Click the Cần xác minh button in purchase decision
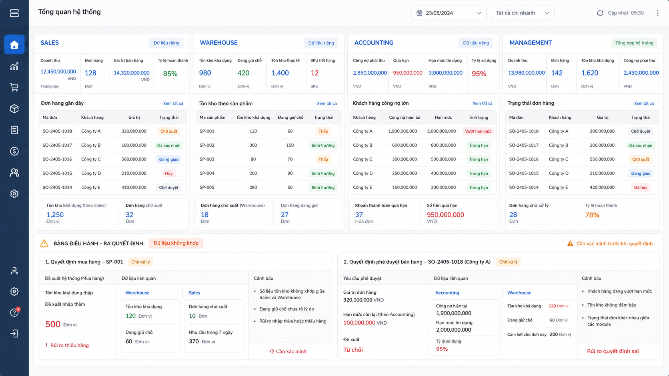The image size is (669, 376). pos(288,352)
